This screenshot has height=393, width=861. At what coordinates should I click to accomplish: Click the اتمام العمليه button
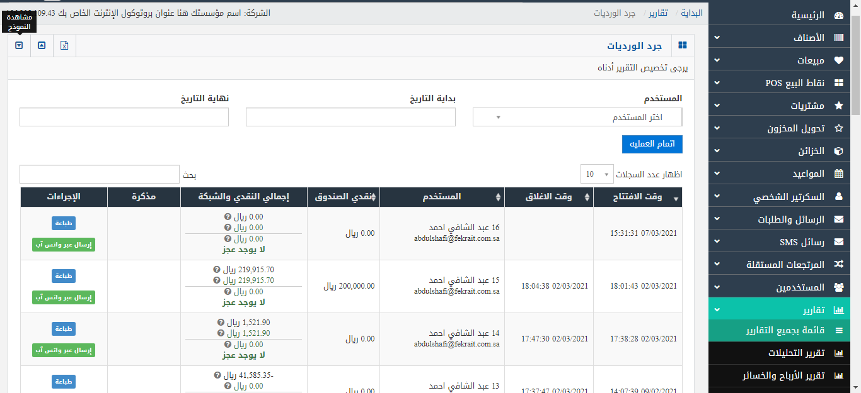(x=652, y=144)
